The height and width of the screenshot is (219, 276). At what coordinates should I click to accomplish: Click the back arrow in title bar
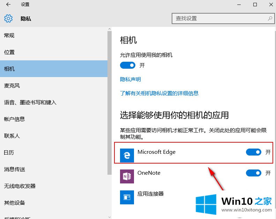8,5
